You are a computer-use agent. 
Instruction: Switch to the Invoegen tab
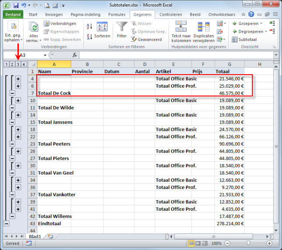54,14
